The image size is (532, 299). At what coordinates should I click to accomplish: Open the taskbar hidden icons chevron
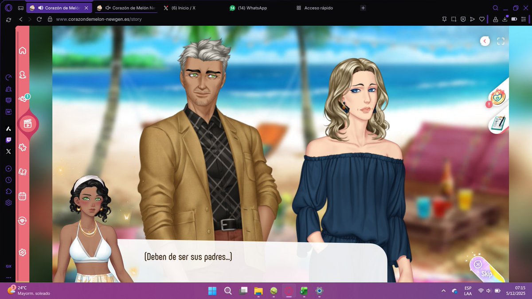(x=443, y=291)
